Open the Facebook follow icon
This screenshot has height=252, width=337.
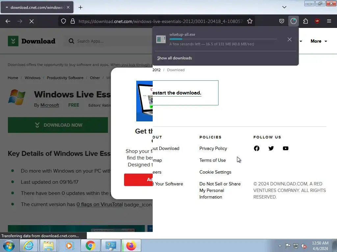257,148
